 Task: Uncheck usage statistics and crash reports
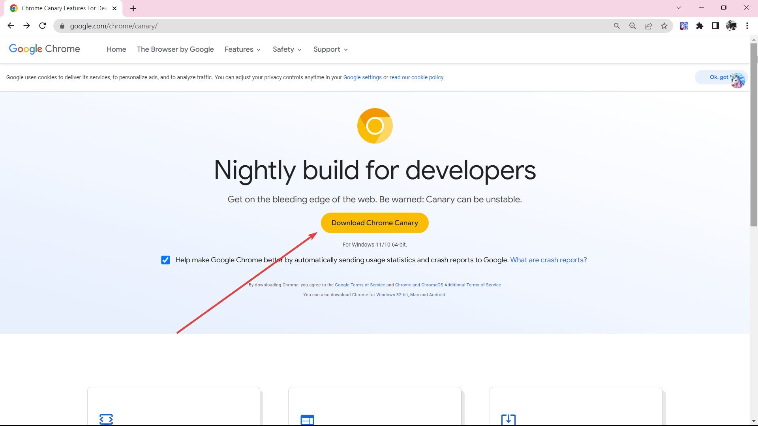tap(165, 260)
